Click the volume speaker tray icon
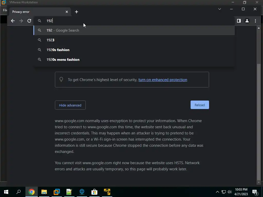This screenshot has width=263, height=197. 230,192
